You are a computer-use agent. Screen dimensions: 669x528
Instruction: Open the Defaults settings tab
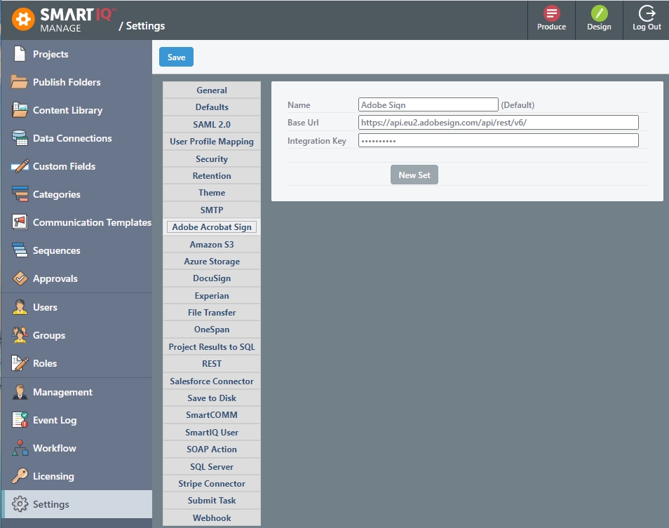[212, 107]
